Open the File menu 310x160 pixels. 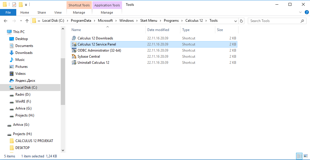click(x=8, y=12)
